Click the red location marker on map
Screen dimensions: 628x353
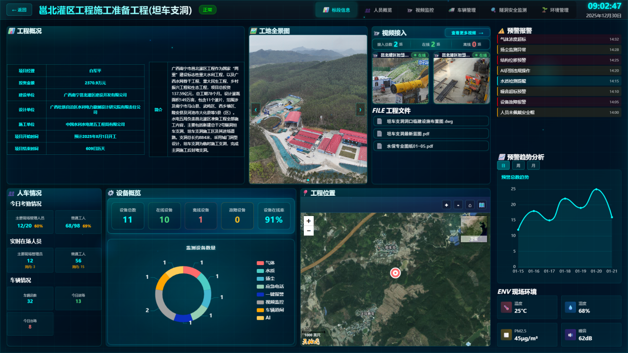(x=395, y=272)
